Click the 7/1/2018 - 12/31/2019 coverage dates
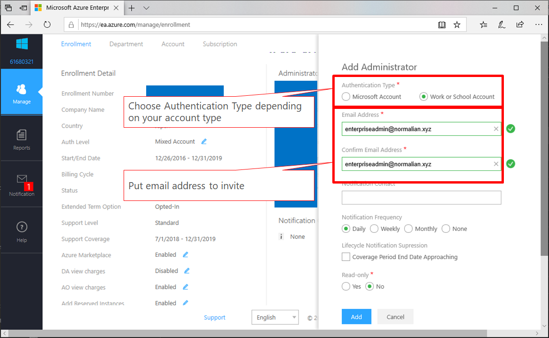549x338 pixels. point(185,239)
